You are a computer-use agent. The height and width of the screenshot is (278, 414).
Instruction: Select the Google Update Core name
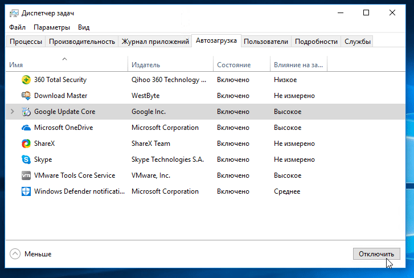click(65, 112)
